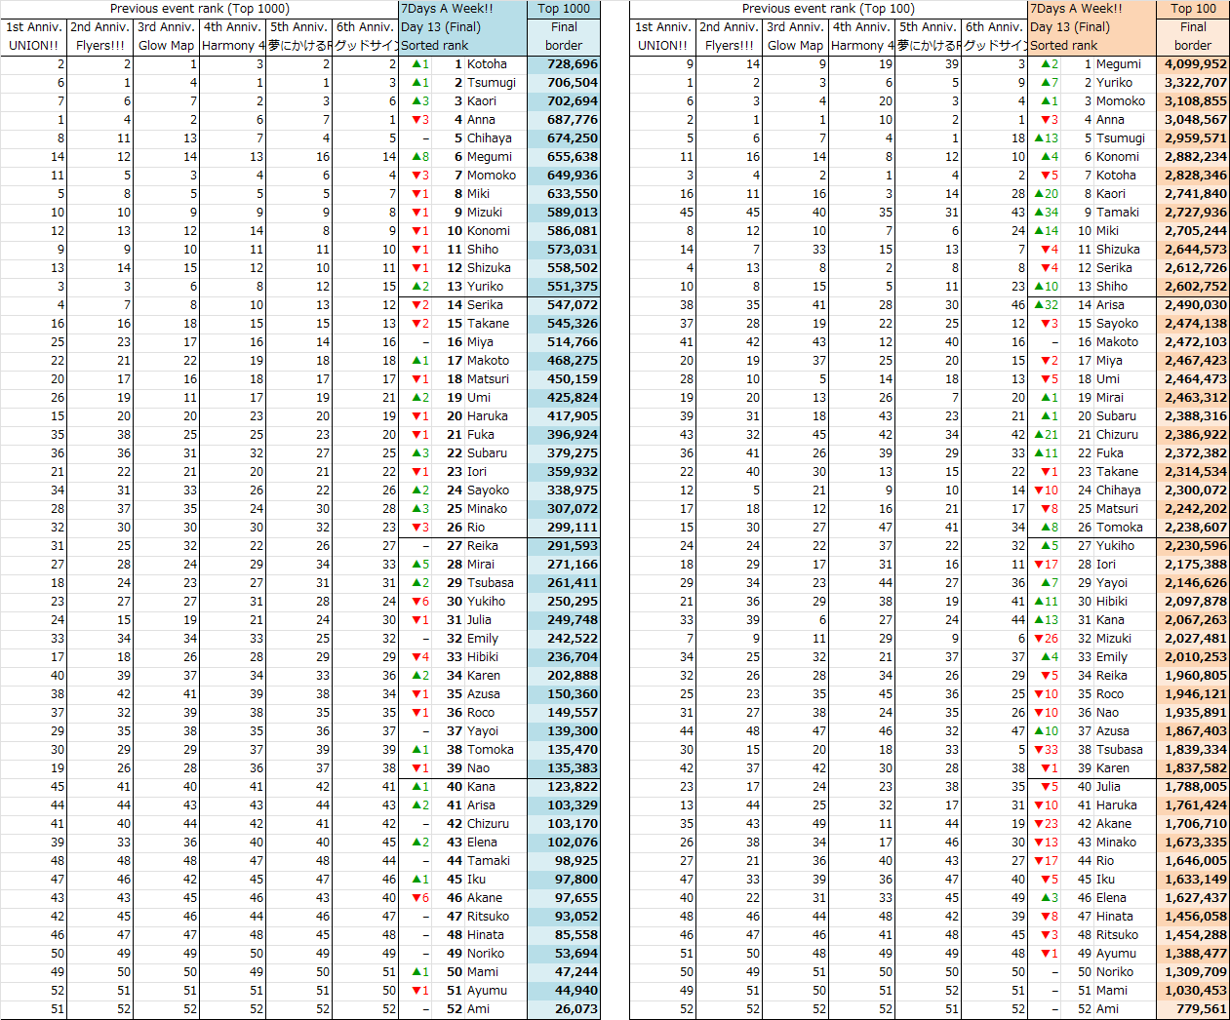Select the name Noriko beside 53,694
Screen dimensions: 1230x1020
click(x=486, y=954)
